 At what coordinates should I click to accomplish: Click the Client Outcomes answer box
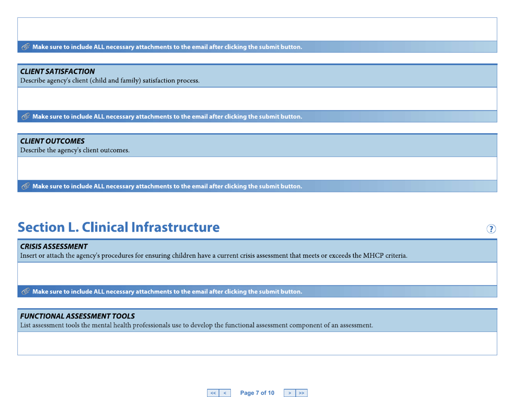click(257, 168)
